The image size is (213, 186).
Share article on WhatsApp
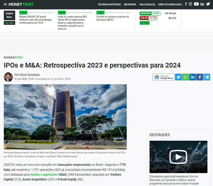click(186, 77)
